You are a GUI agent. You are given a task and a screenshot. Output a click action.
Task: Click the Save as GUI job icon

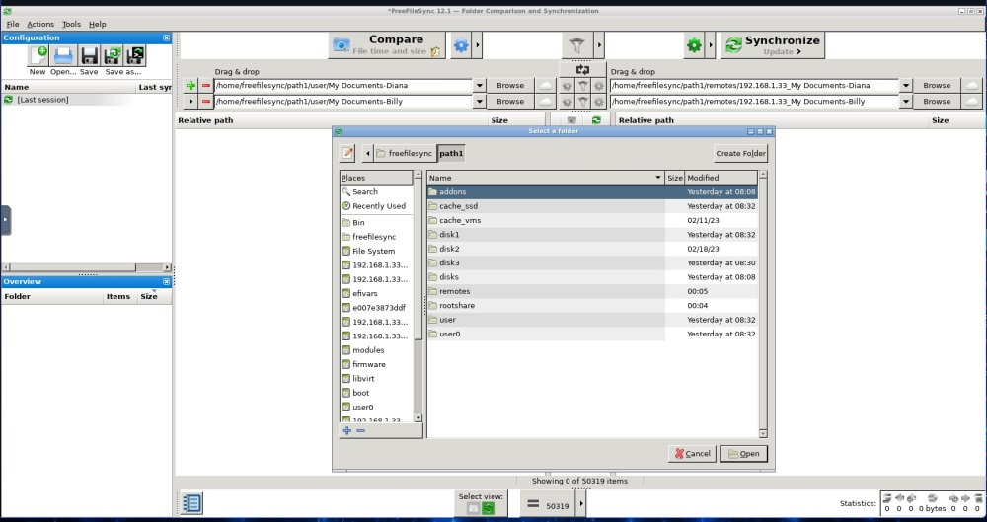pos(113,55)
